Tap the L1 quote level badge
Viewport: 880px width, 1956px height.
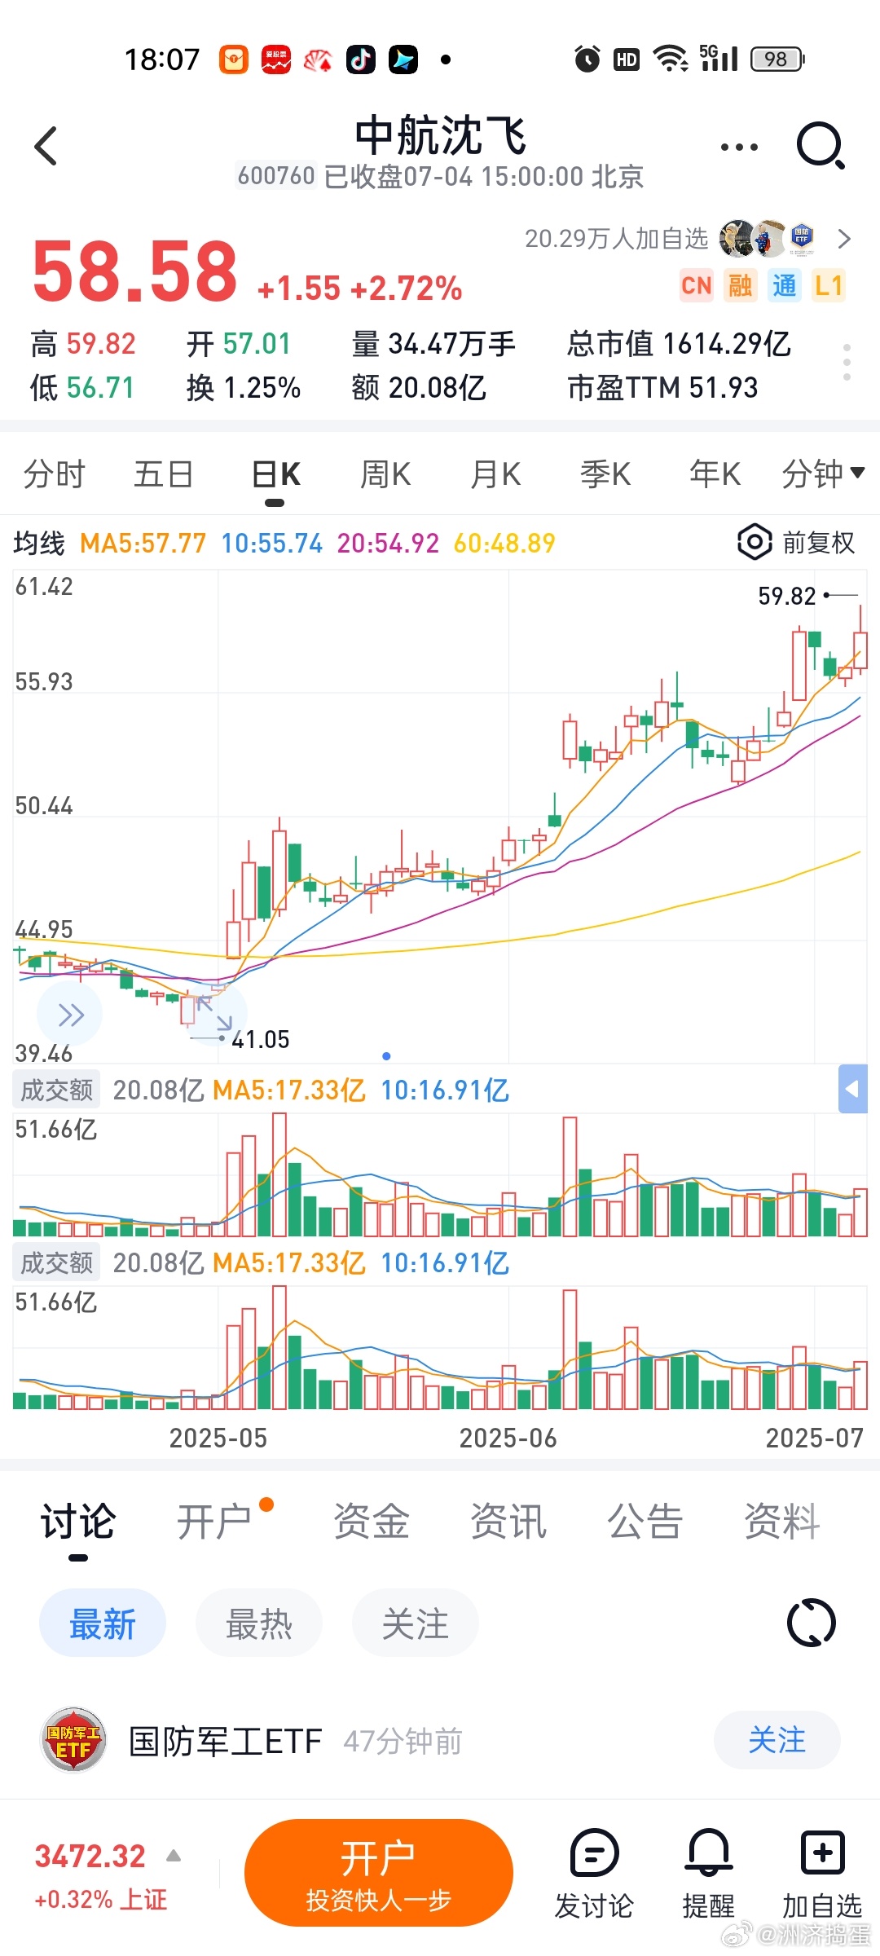(x=828, y=286)
